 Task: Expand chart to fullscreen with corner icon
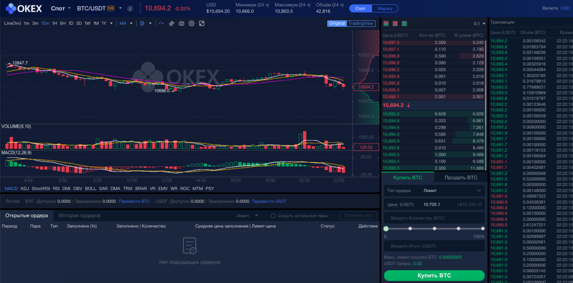[x=202, y=23]
